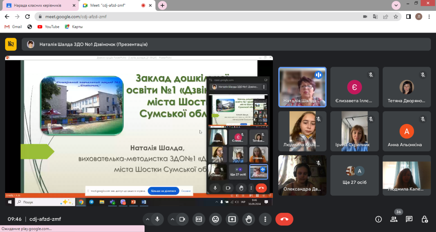Screen dimensions: 436x232
Task: Turn on captions with the CC button
Action: coord(199,219)
